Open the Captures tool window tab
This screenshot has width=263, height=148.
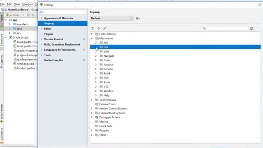(x=2, y=62)
